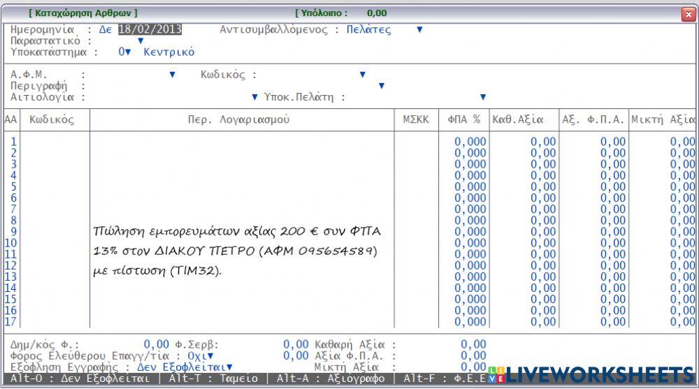699x389 pixels.
Task: Open the Αντισυμβαλλόμενος Πελάτες dropdown
Action: (x=419, y=29)
